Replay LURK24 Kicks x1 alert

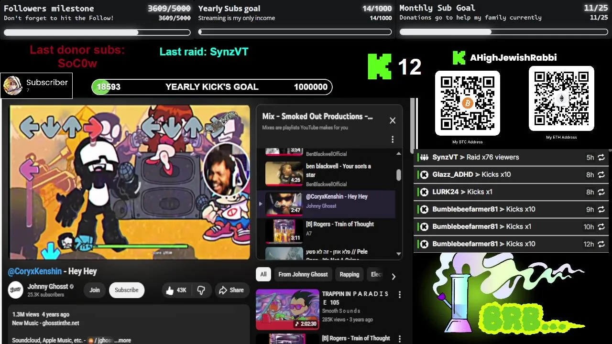pos(601,192)
